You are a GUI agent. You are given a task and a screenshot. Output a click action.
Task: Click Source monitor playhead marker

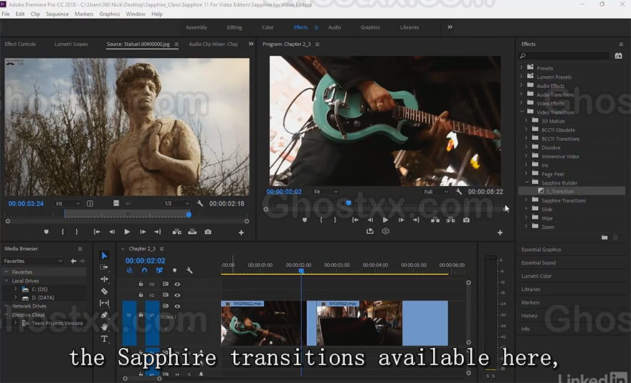click(189, 214)
